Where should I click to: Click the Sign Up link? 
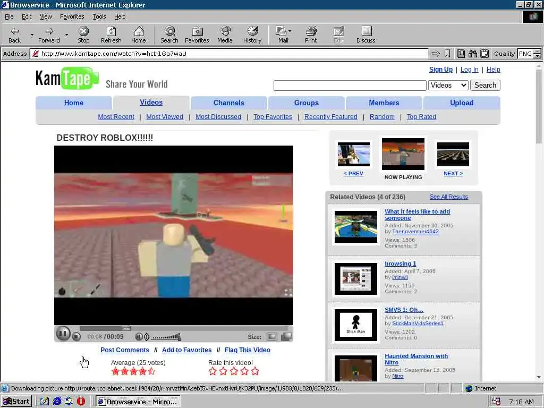pos(440,70)
